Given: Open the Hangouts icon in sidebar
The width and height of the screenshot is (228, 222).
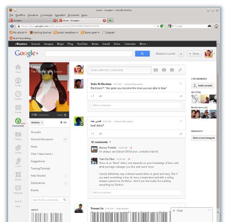Looking at the screenshot, I should click(x=18, y=188).
